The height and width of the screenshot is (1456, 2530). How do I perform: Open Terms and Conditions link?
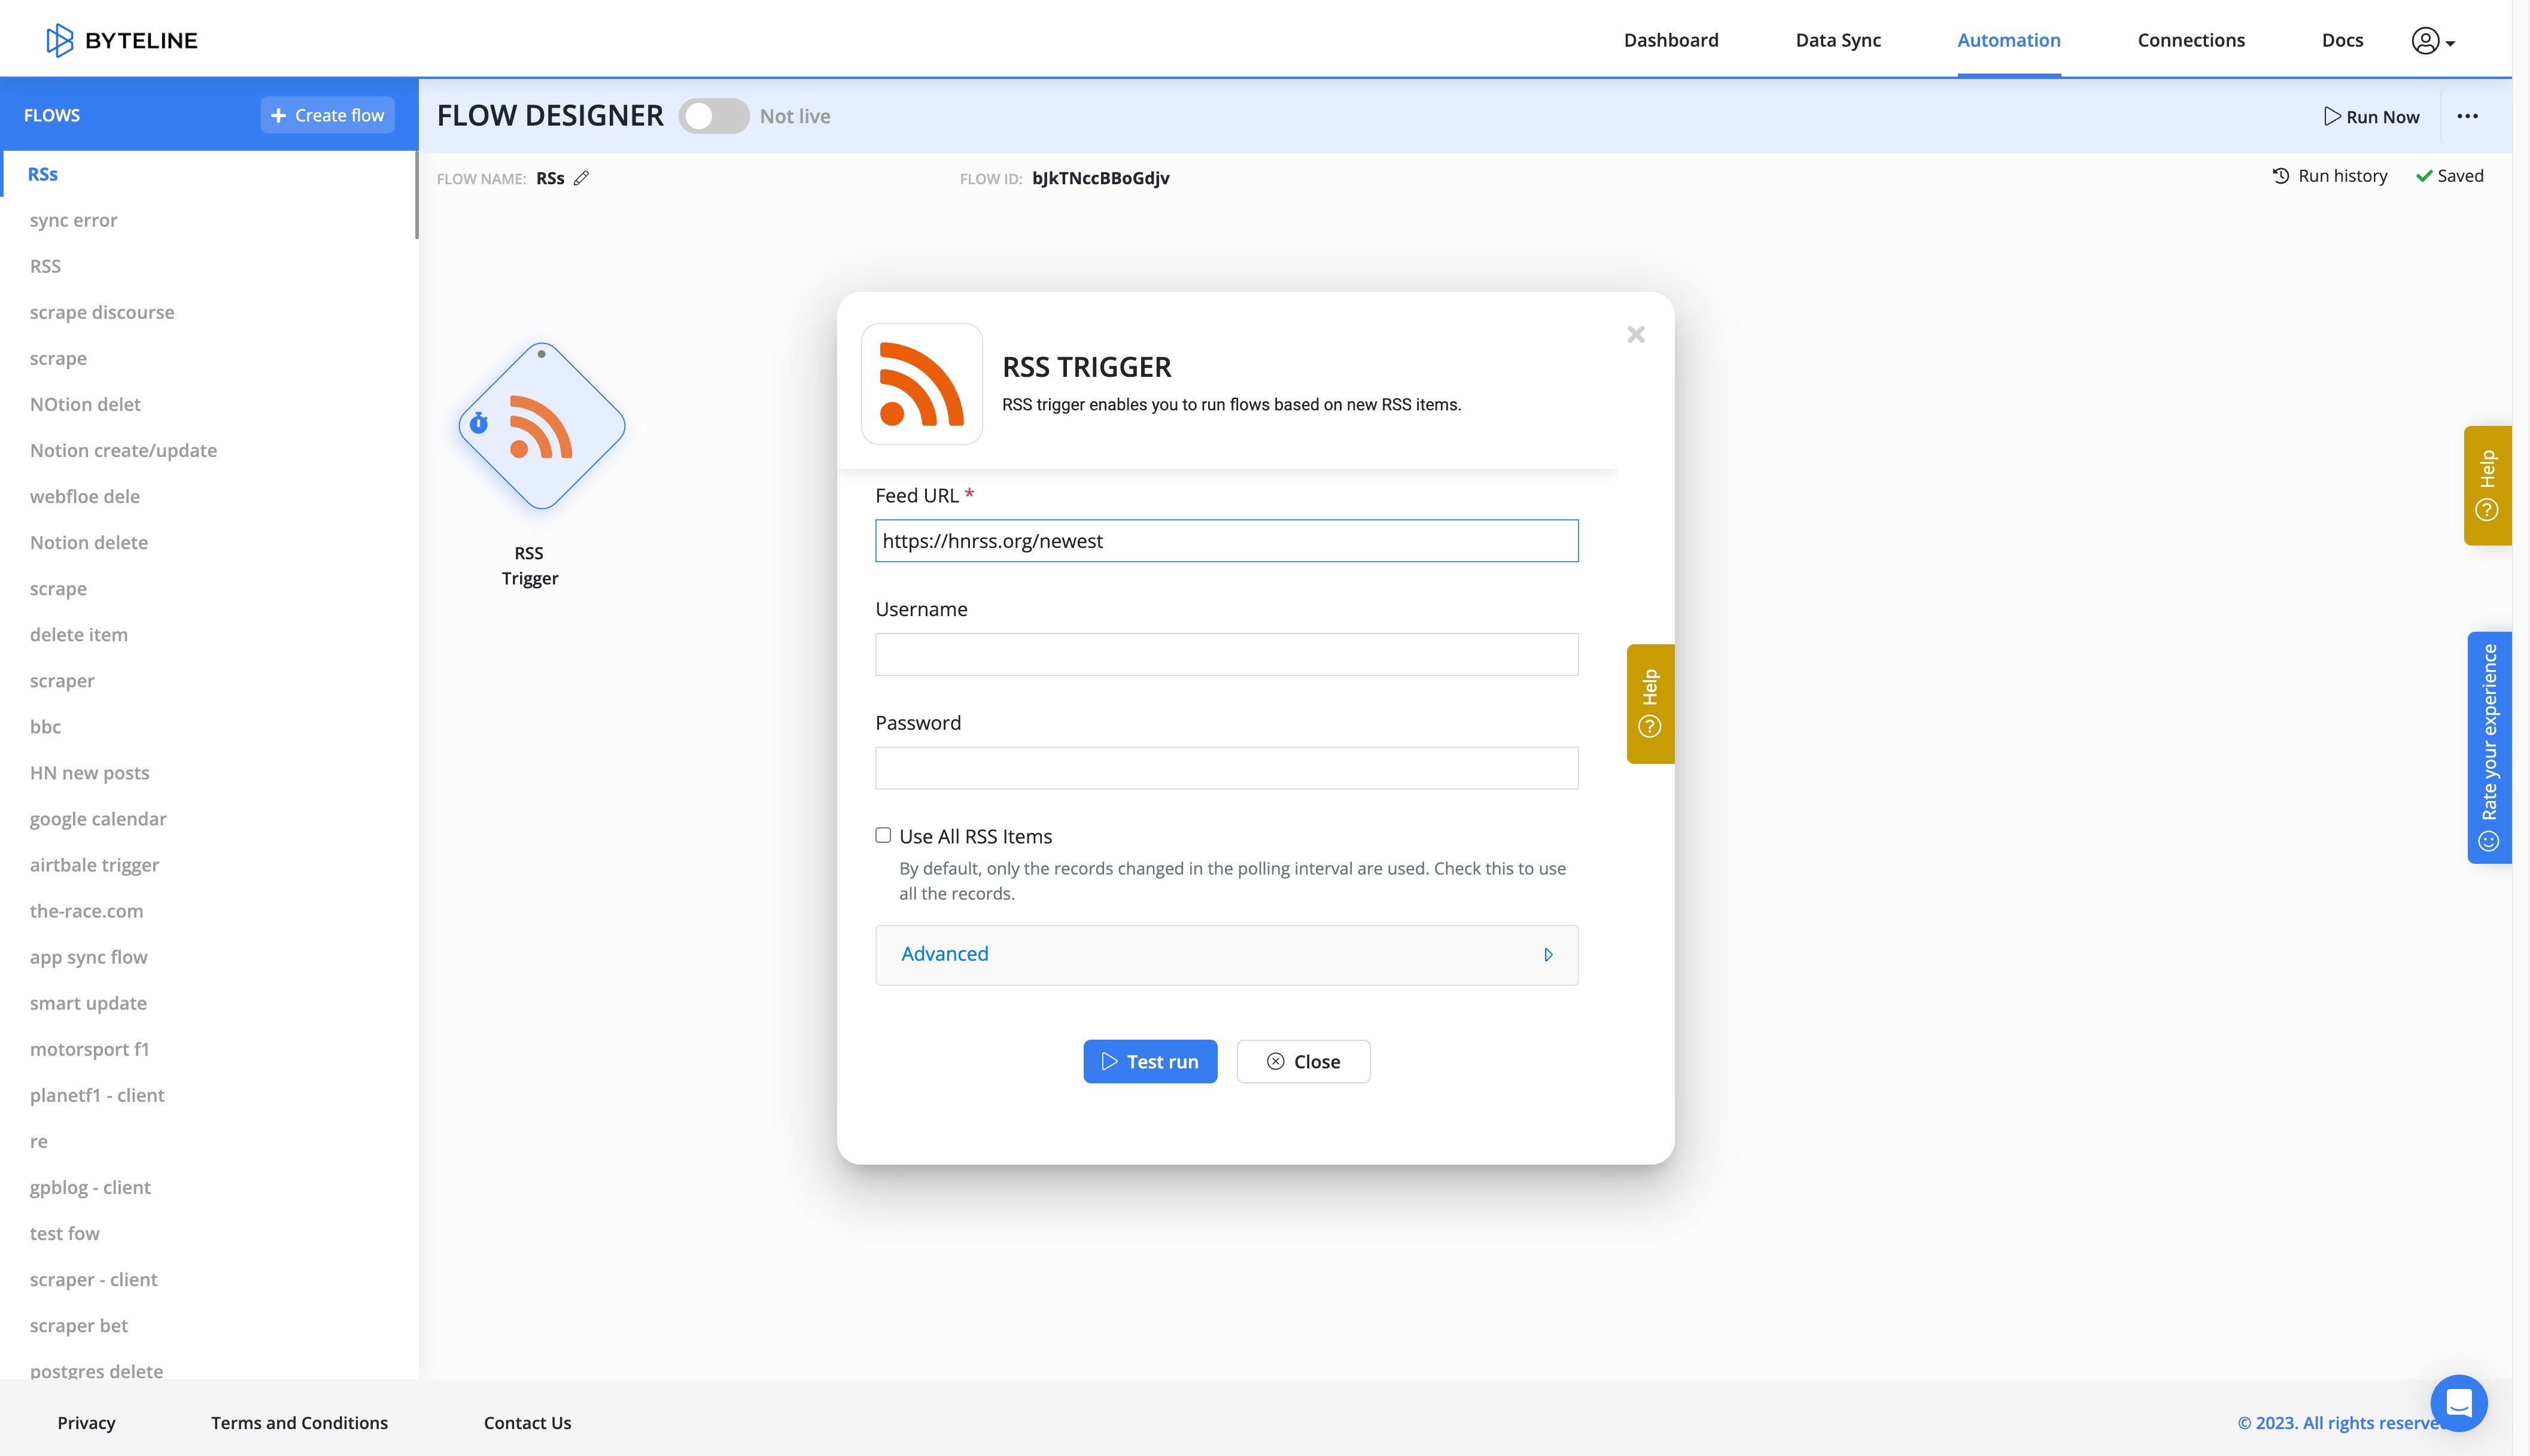click(x=299, y=1422)
